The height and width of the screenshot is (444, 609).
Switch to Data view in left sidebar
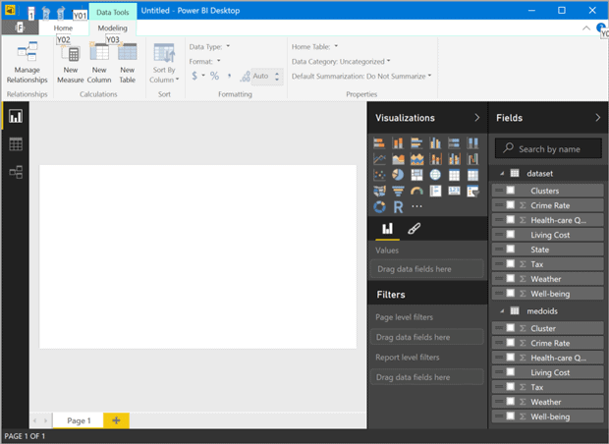pyautogui.click(x=16, y=144)
